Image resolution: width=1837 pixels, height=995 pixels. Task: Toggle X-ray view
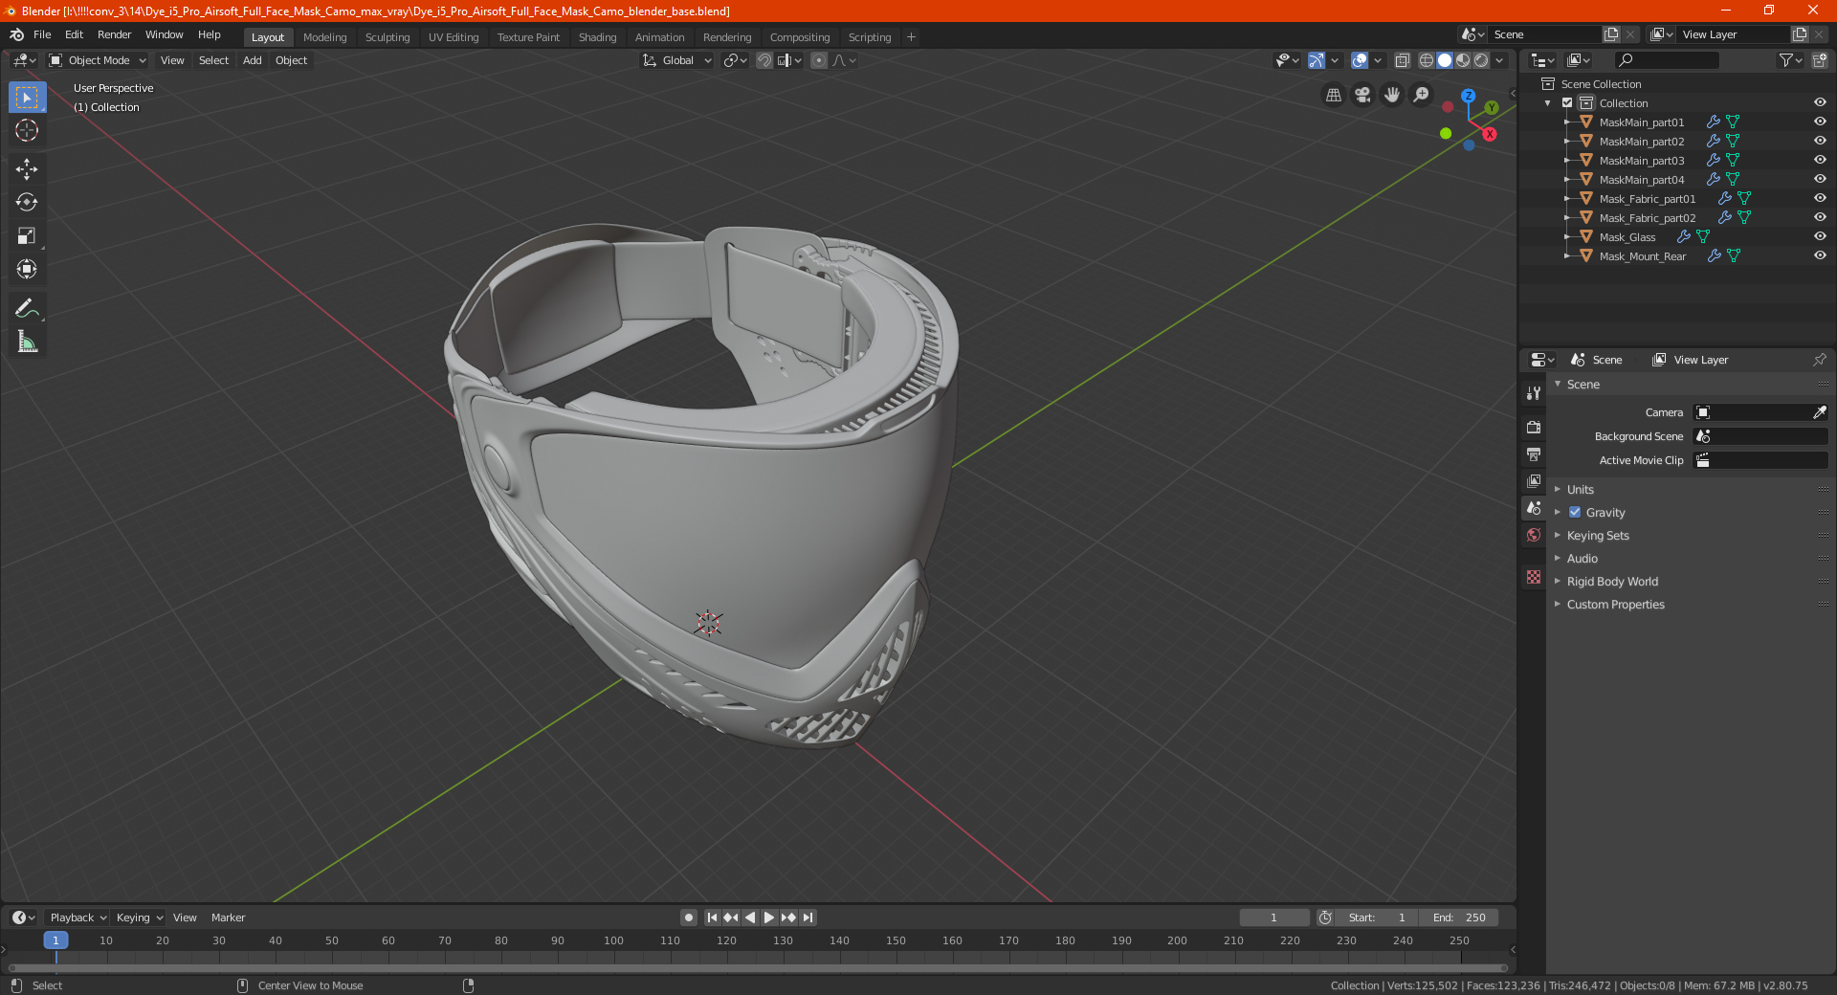click(x=1402, y=60)
